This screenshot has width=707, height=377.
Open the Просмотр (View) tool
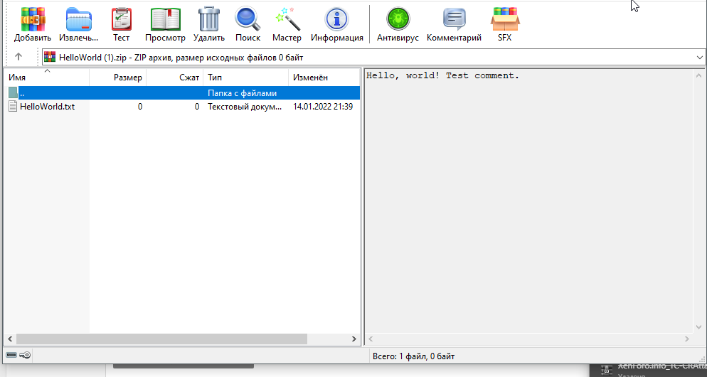click(165, 23)
